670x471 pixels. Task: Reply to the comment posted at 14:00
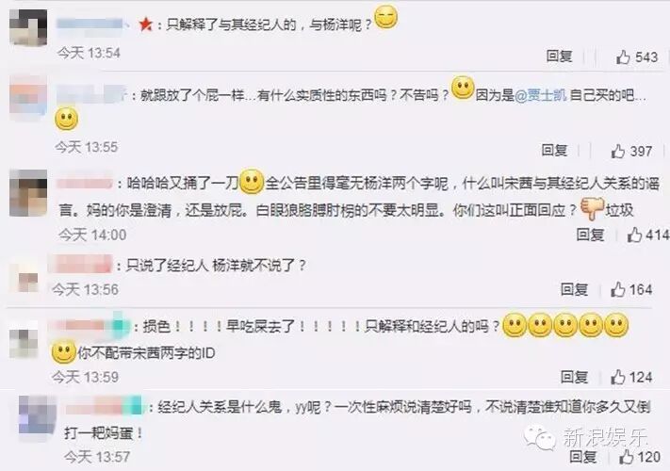click(x=590, y=234)
